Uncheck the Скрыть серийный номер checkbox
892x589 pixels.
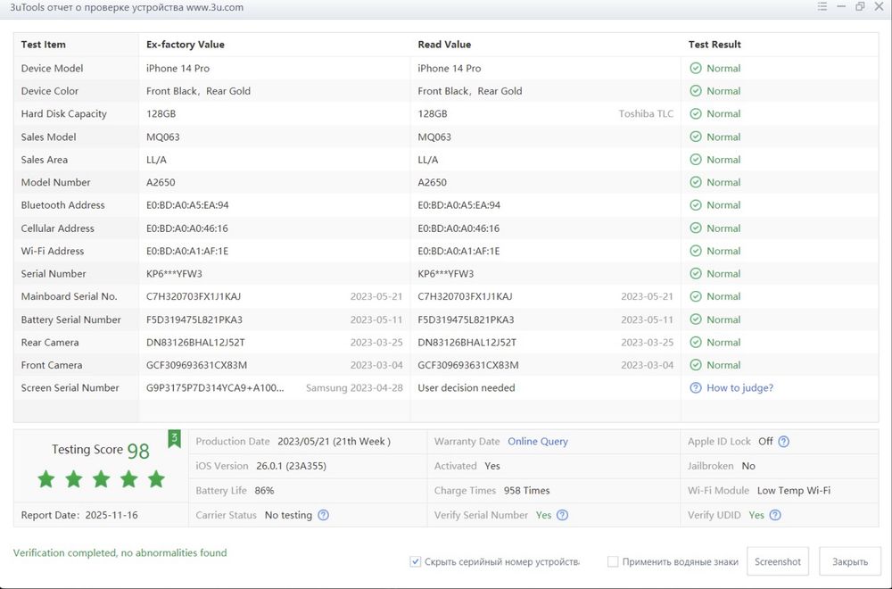point(415,561)
